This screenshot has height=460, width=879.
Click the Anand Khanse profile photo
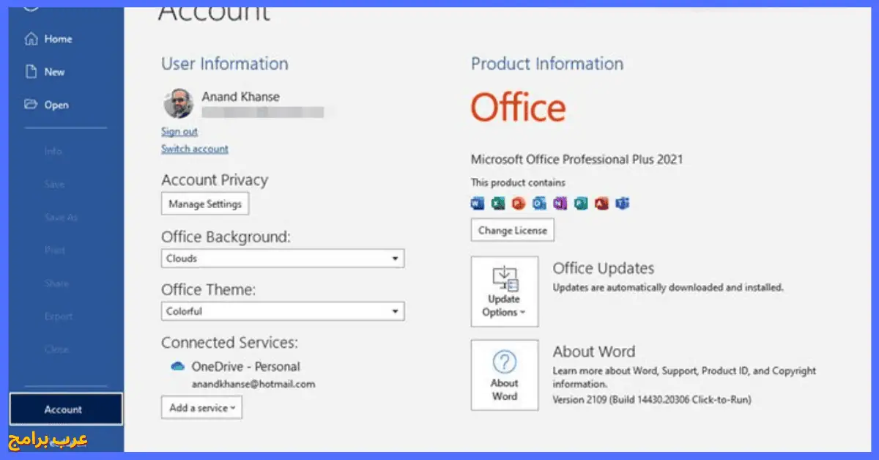click(178, 104)
